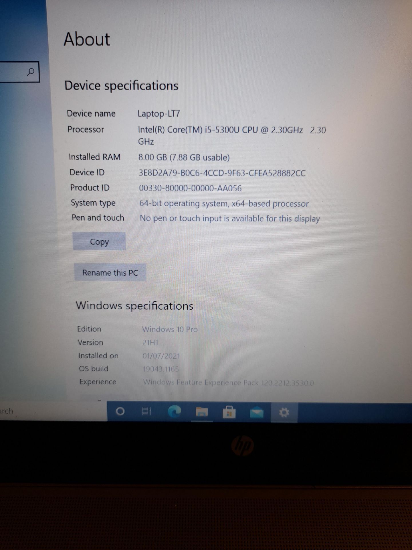This screenshot has height=550, width=412.
Task: Click the Settings gear taskbar icon
Action: click(284, 413)
